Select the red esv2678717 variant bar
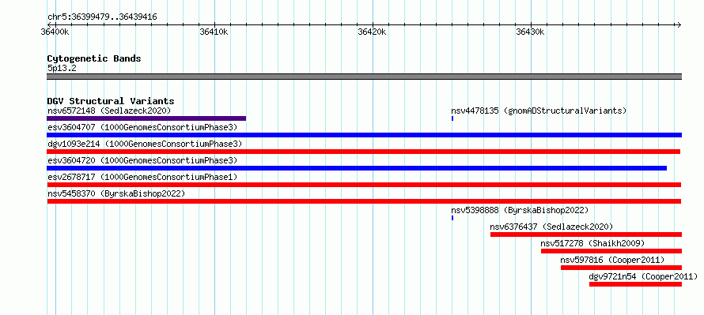704x315 pixels. [x=364, y=185]
